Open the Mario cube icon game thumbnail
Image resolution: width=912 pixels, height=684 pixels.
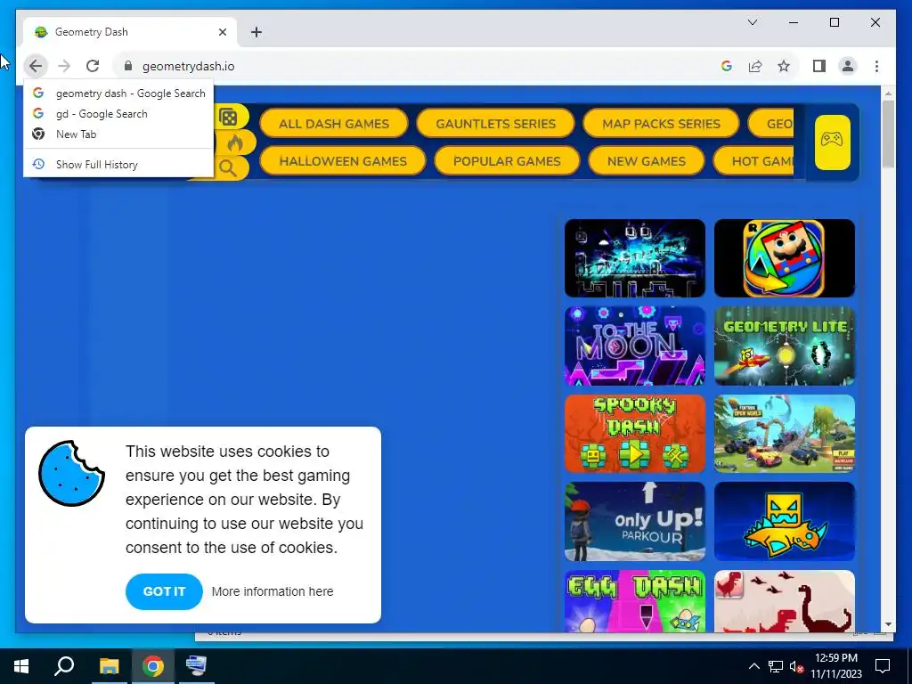784,258
